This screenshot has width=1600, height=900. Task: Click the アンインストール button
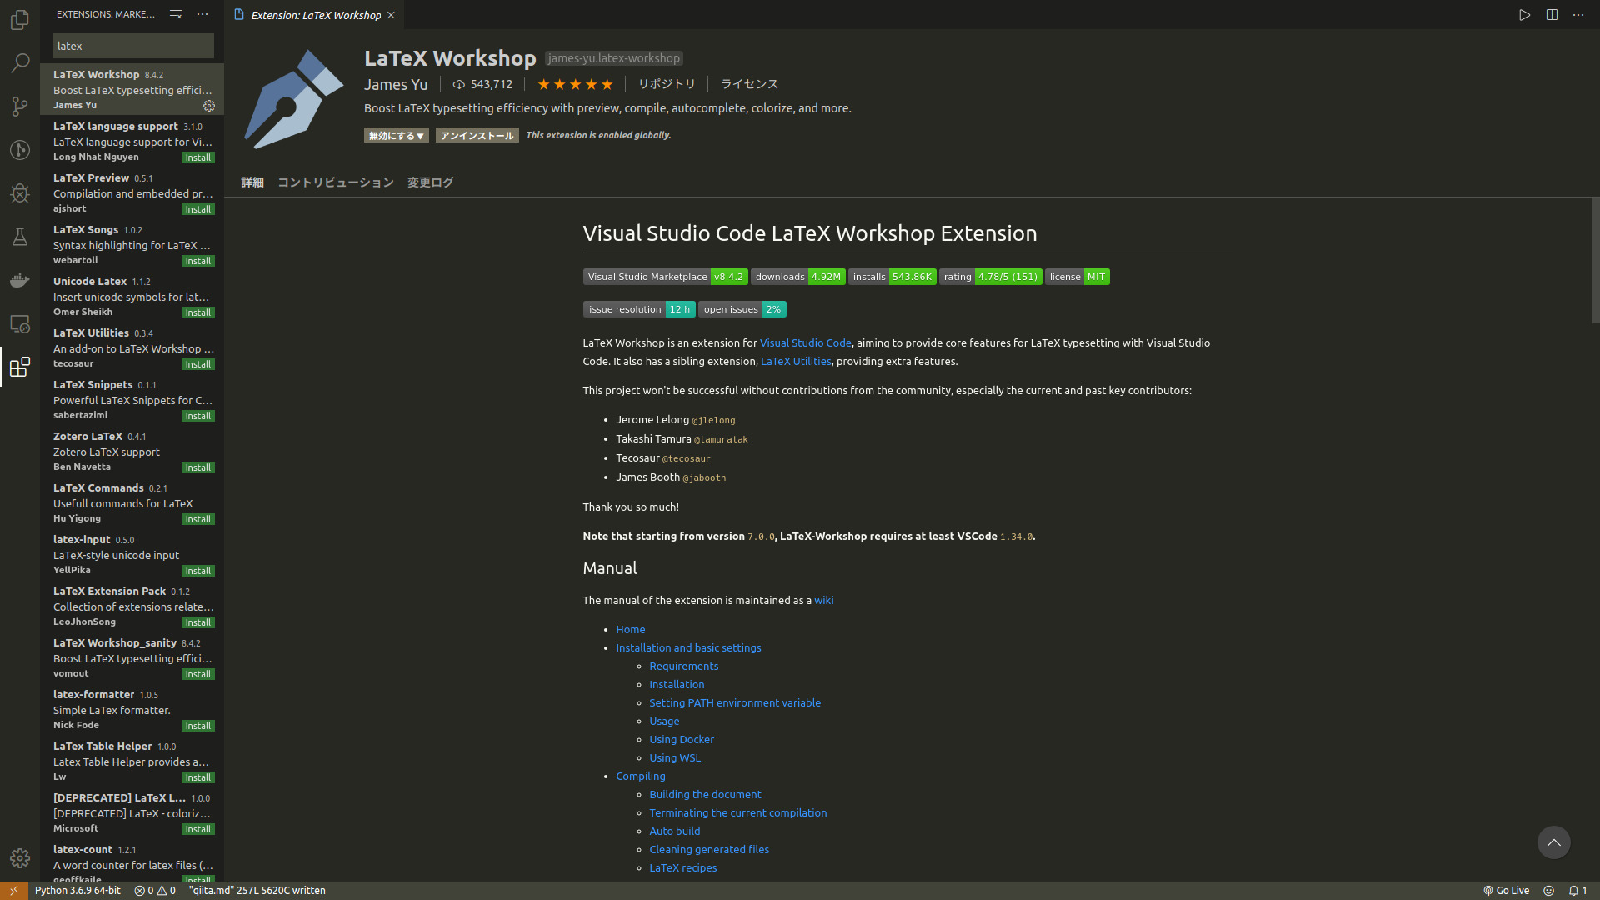(477, 136)
